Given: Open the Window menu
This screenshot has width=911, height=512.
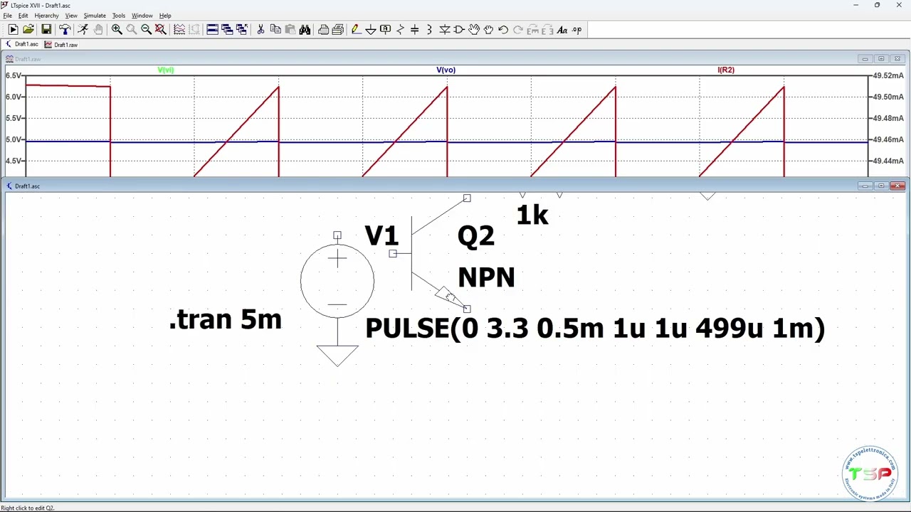Looking at the screenshot, I should tap(142, 16).
